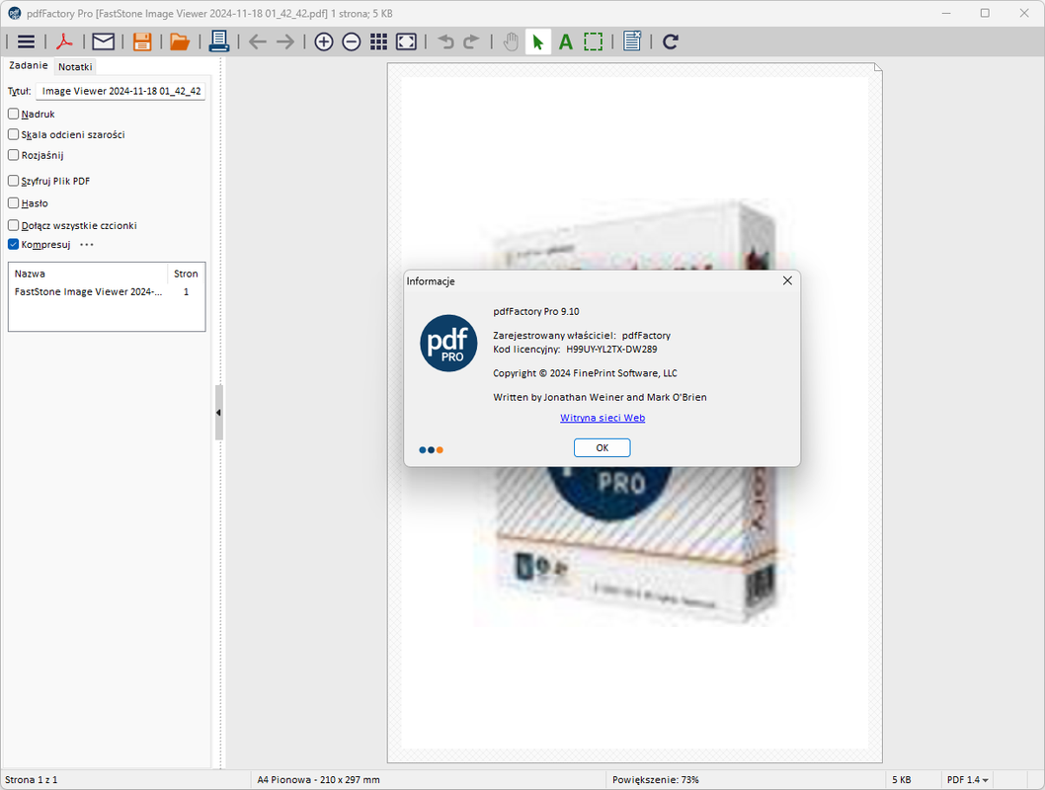Send PDF by email envelope icon

(104, 41)
